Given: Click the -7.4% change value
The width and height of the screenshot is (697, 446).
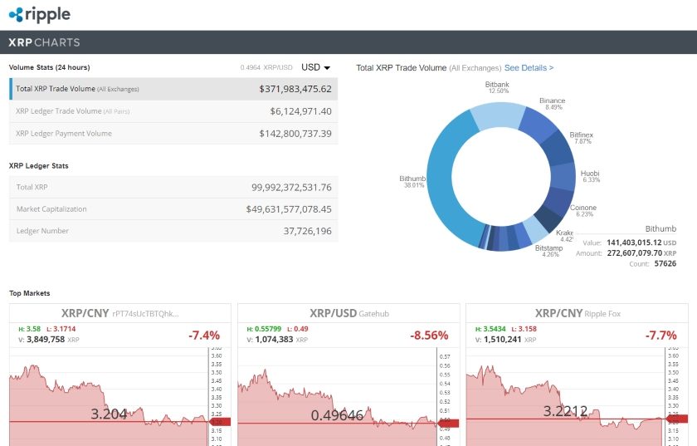Looking at the screenshot, I should [x=204, y=336].
